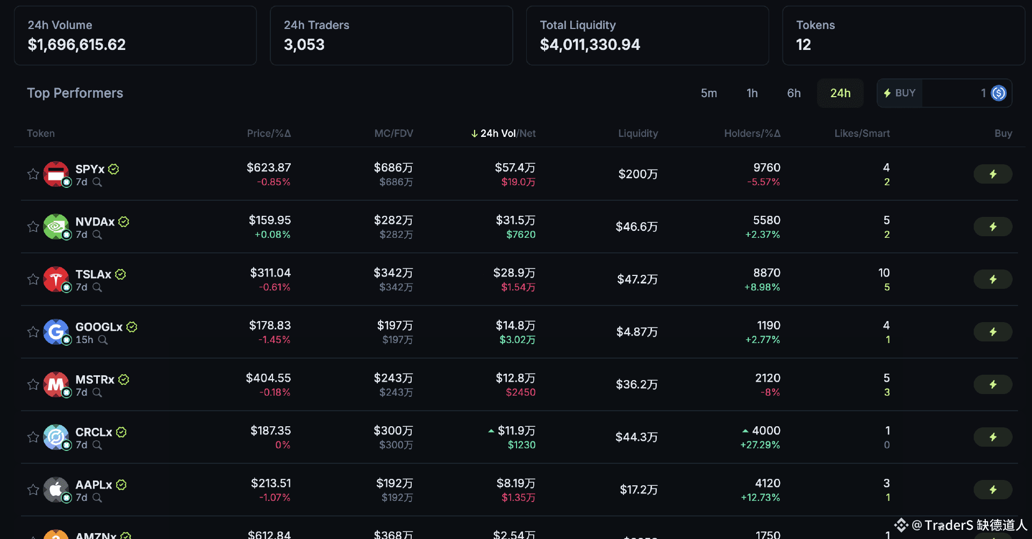
Task: Favorite SPYx with its star icon
Action: 33,174
